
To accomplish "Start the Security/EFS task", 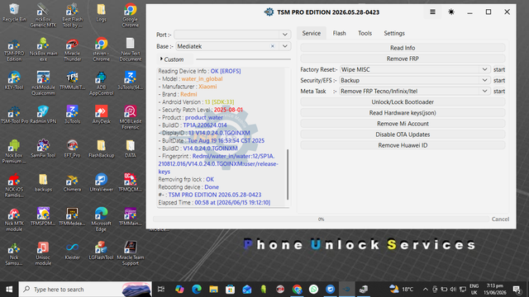I will [499, 80].
